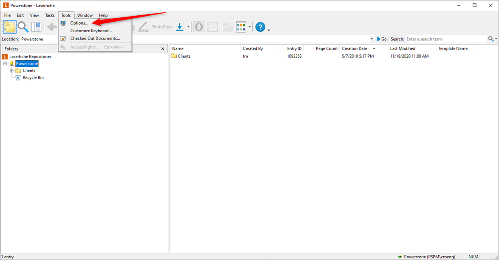499x260 pixels.
Task: Click last modified 11/18/2020 11:08 AM
Action: point(409,56)
